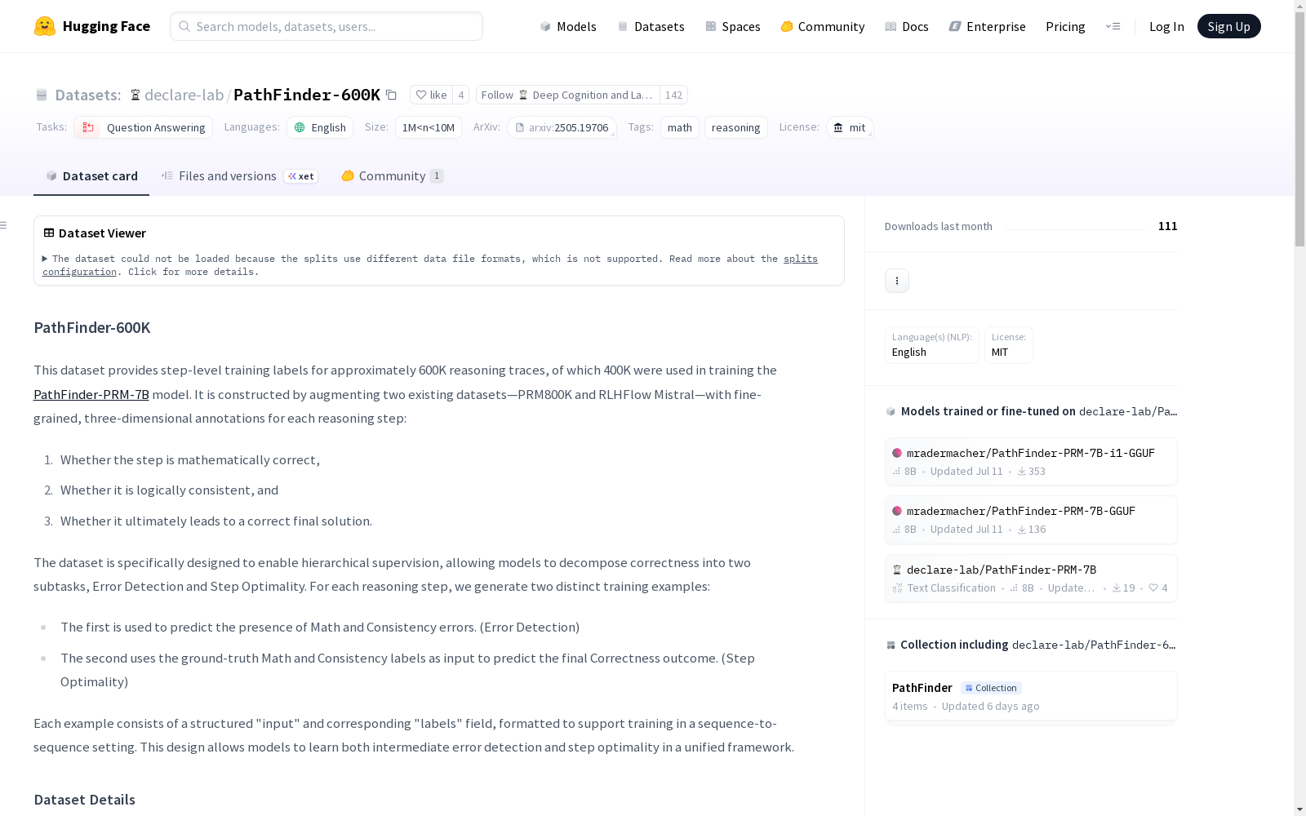This screenshot has height=816, width=1306.
Task: Click the avatar of mradermacher/PathFinder-PRM-7B-GGUF model
Action: point(897,511)
